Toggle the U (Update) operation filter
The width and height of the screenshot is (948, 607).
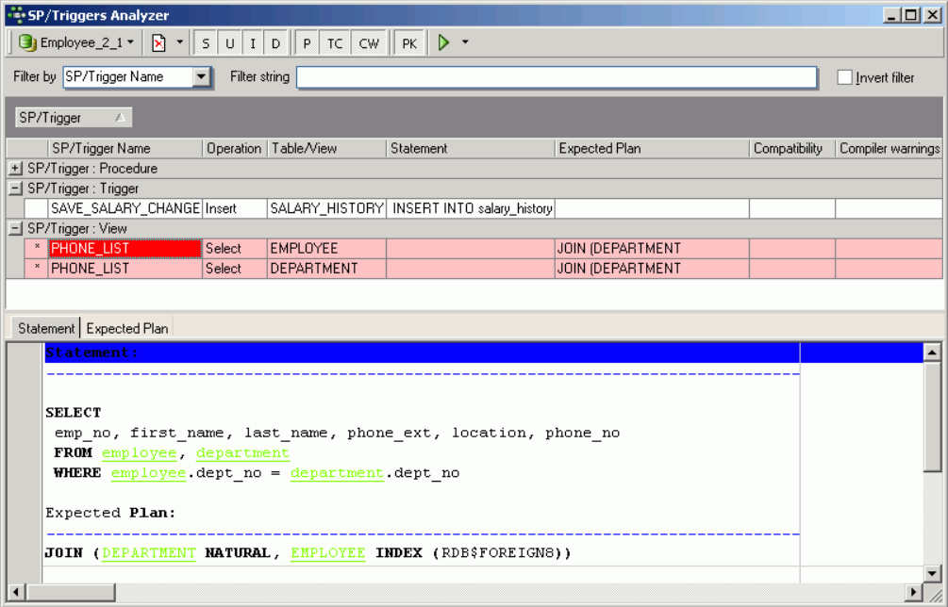point(229,43)
